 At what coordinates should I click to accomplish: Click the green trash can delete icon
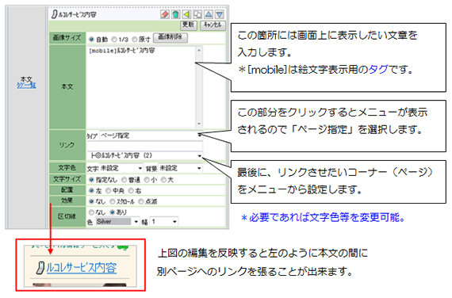(x=176, y=14)
